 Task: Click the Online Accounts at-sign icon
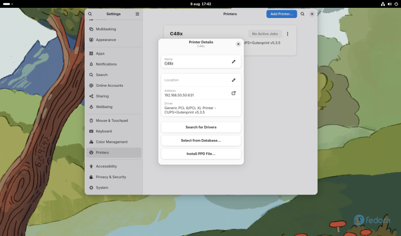pyautogui.click(x=91, y=86)
